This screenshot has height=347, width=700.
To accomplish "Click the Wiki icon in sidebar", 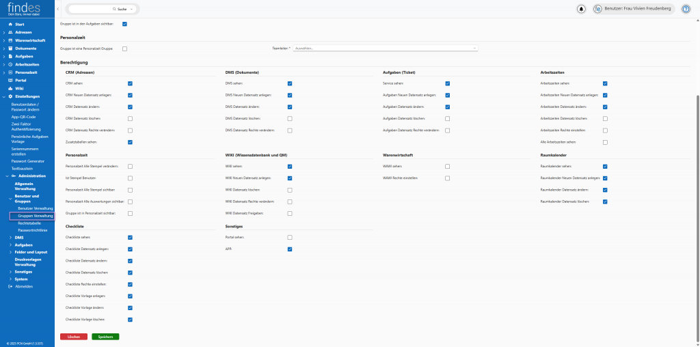I will (10, 88).
